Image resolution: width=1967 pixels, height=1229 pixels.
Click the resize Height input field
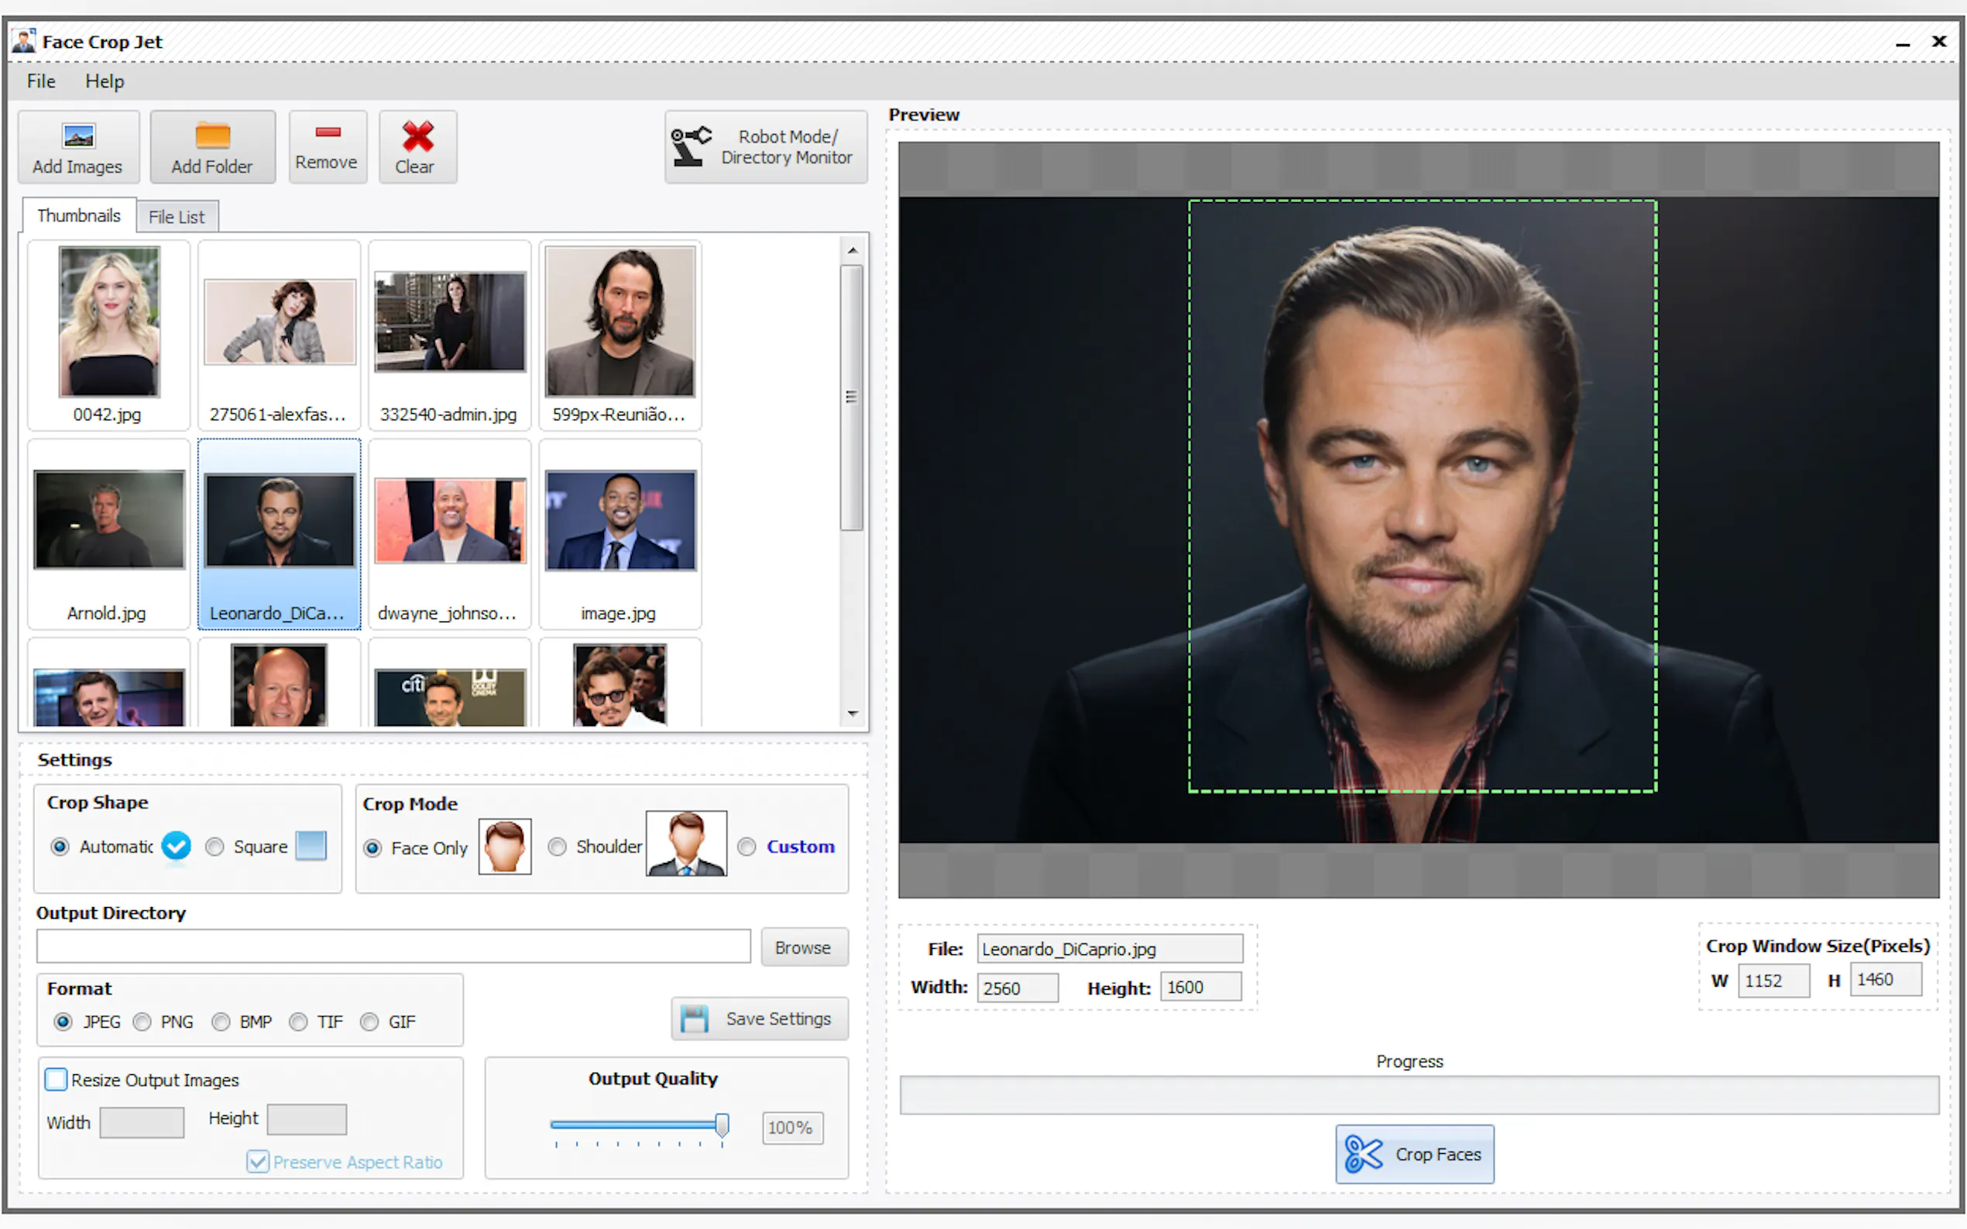point(307,1119)
